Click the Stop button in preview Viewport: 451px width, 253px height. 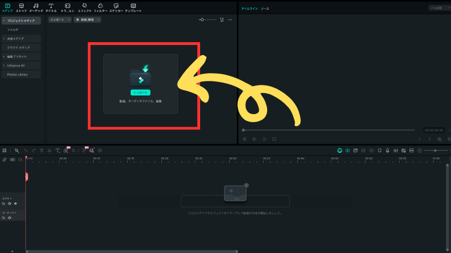[274, 139]
